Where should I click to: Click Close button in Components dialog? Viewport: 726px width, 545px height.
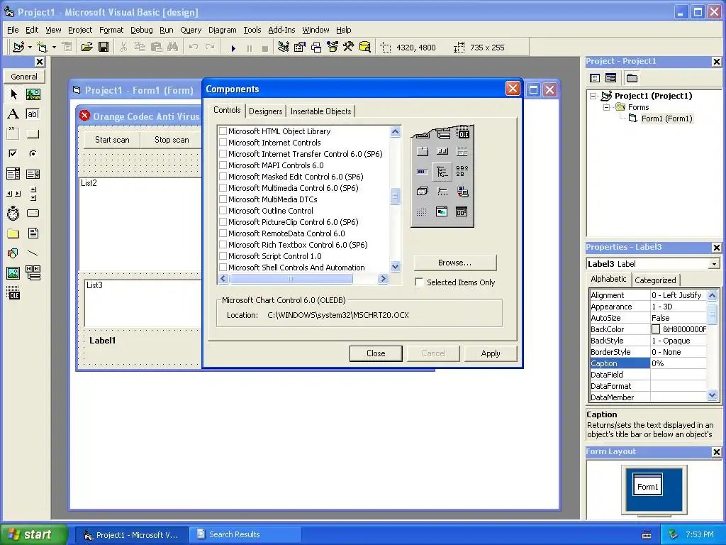point(376,353)
